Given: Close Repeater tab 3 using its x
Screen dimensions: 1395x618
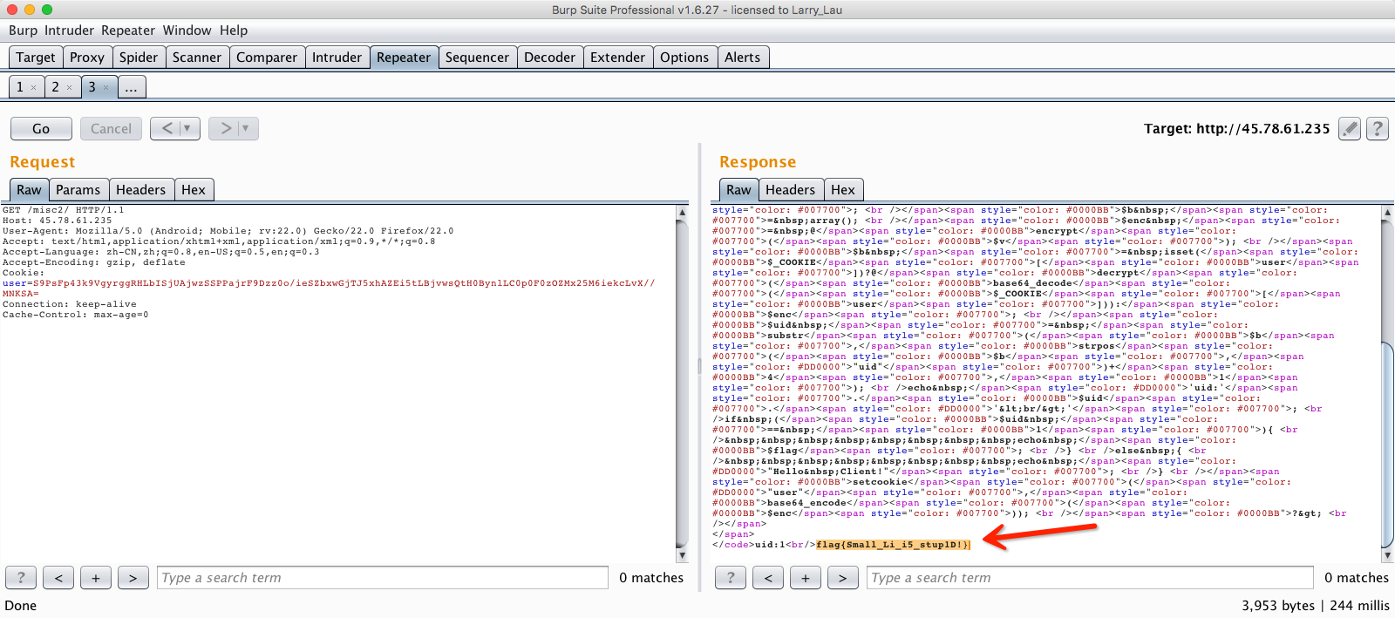Looking at the screenshot, I should (105, 87).
